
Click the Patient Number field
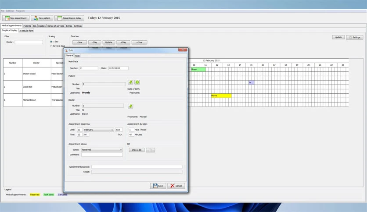click(104, 84)
